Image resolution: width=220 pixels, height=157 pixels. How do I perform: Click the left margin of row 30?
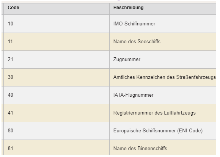pos(3,77)
